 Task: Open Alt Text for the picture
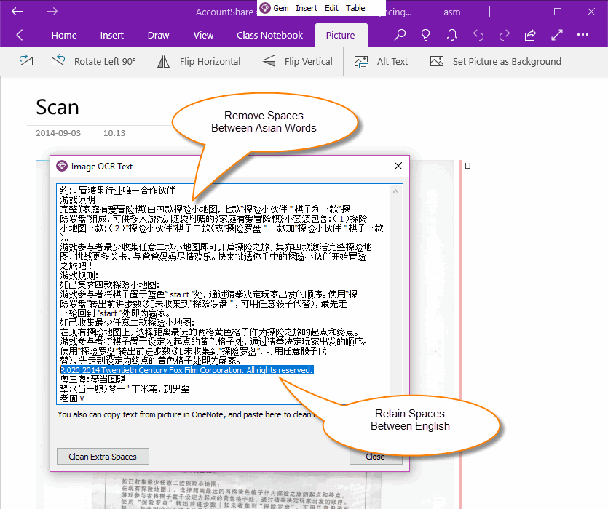click(381, 61)
